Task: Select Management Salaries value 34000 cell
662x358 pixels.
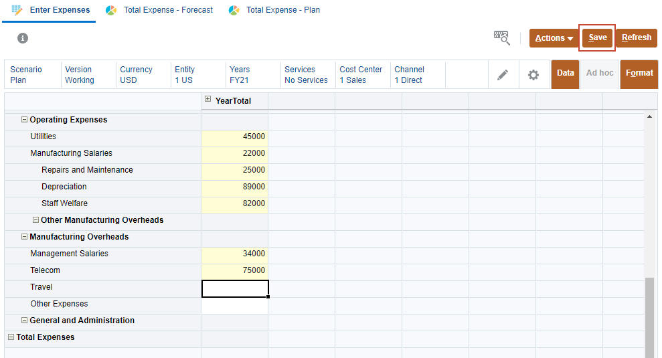Action: (x=235, y=256)
